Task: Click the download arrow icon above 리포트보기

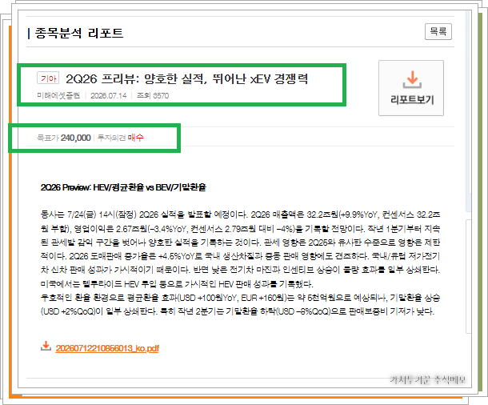Action: pyautogui.click(x=412, y=80)
